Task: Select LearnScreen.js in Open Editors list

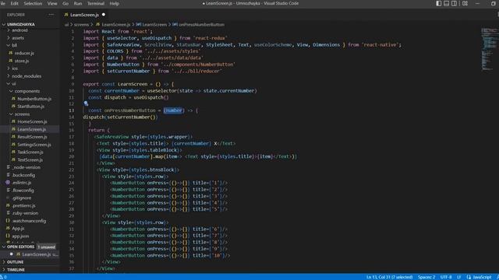Action: pos(30,254)
